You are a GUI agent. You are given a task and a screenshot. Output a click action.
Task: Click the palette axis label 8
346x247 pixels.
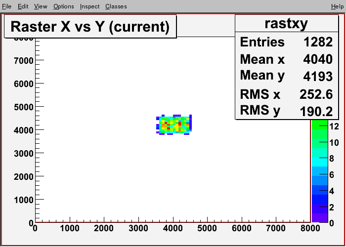coord(332,159)
